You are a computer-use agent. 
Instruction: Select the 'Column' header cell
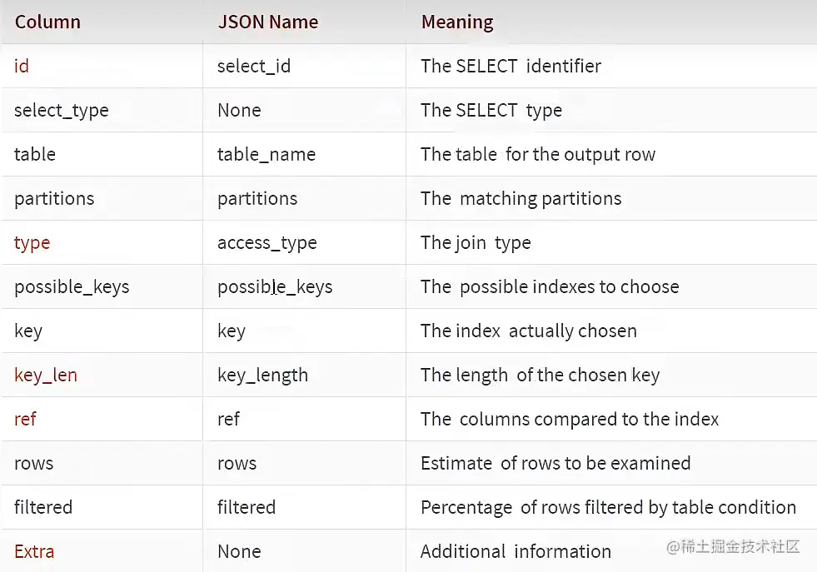point(47,22)
